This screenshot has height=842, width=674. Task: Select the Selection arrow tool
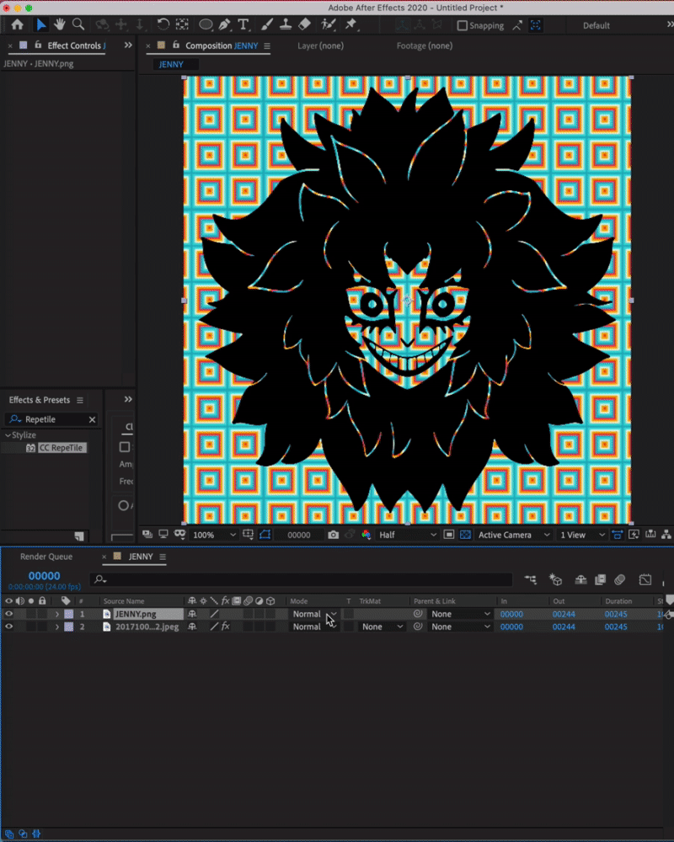point(41,24)
